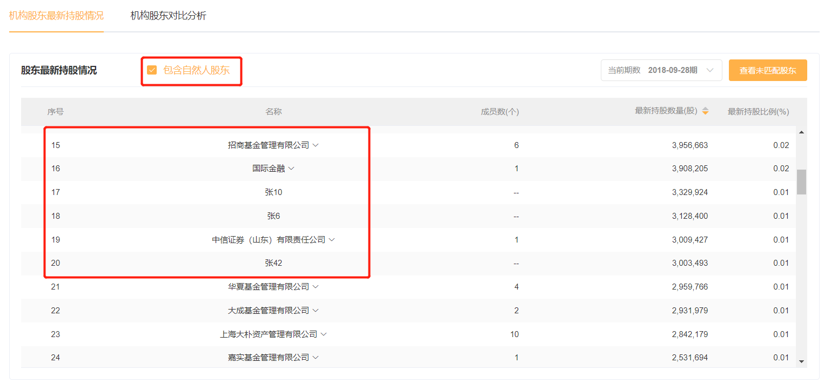Select shareholder 张42 cell
Viewport: 831px width, 383px height.
273,263
